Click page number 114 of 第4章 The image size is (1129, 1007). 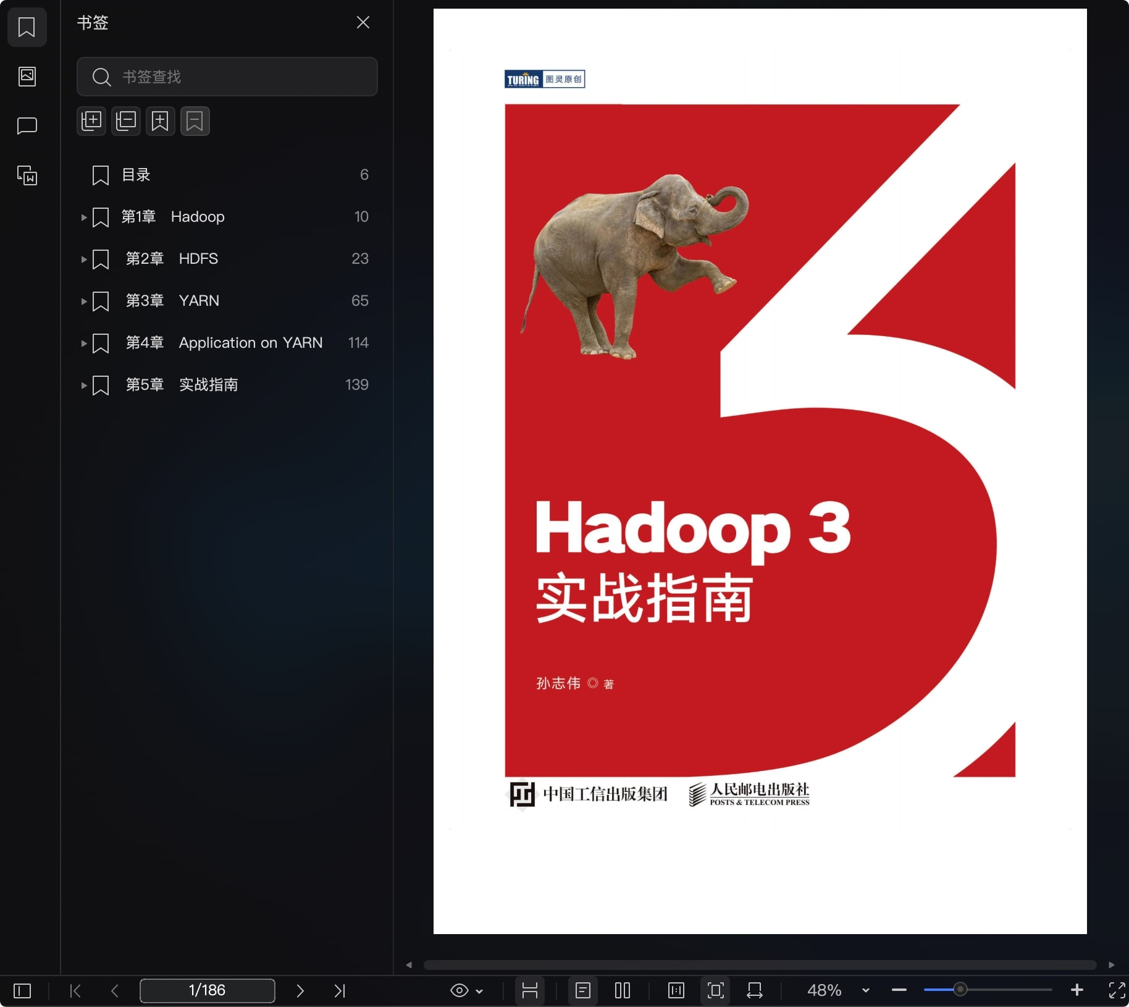click(x=358, y=343)
